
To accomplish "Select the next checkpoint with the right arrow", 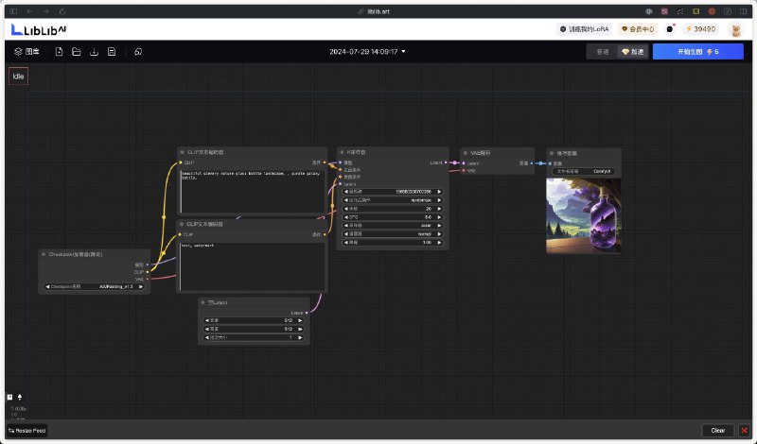I will coord(141,286).
